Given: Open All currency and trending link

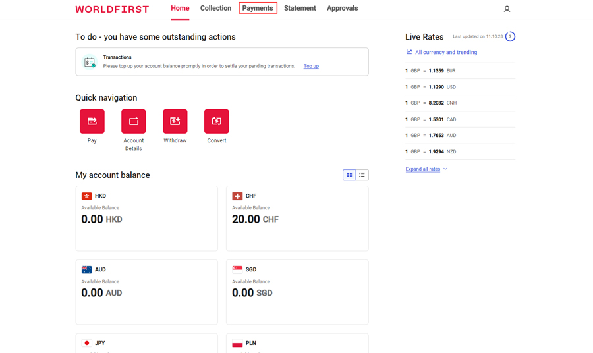Looking at the screenshot, I should [445, 52].
